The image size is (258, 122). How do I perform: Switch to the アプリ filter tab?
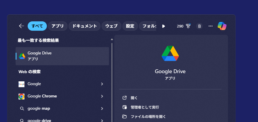pyautogui.click(x=57, y=26)
